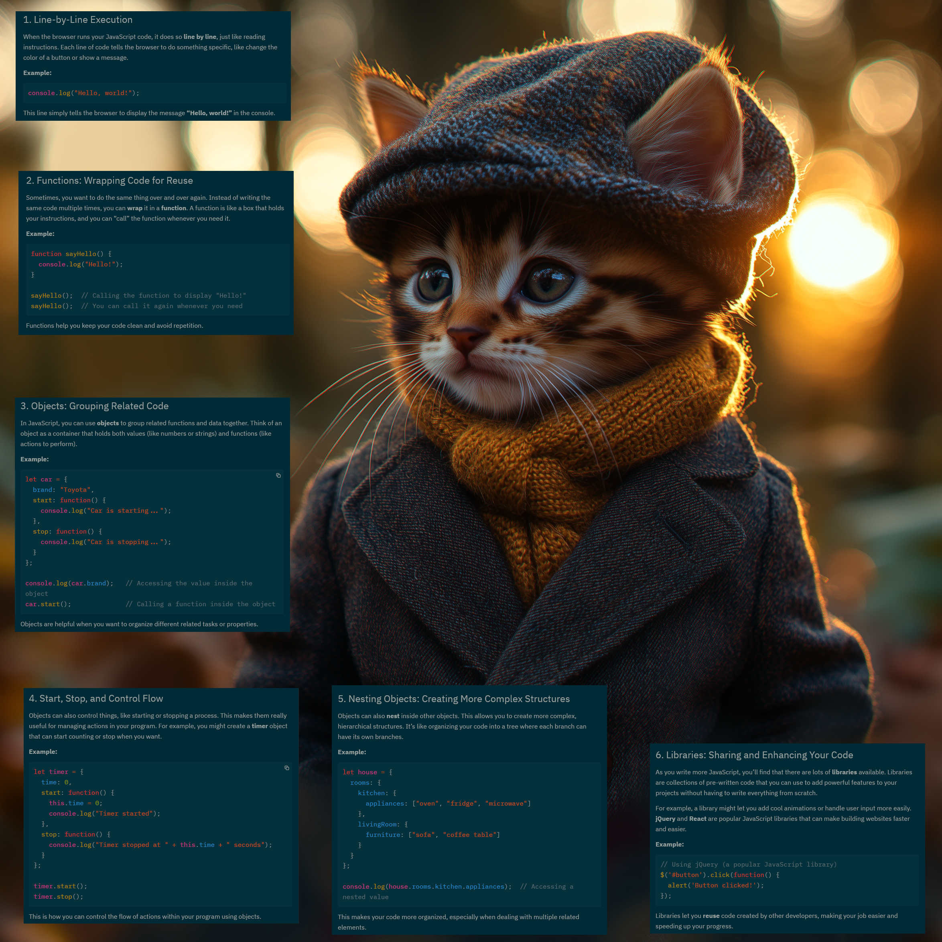This screenshot has width=942, height=942.
Task: Click the heading "3. Objects: Grouping Related Code"
Action: 95,406
